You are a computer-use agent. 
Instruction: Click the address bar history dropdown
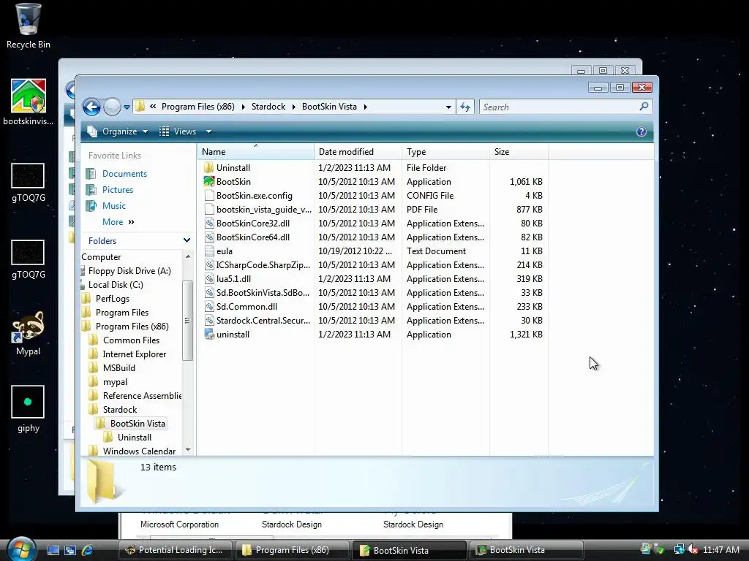coord(448,107)
